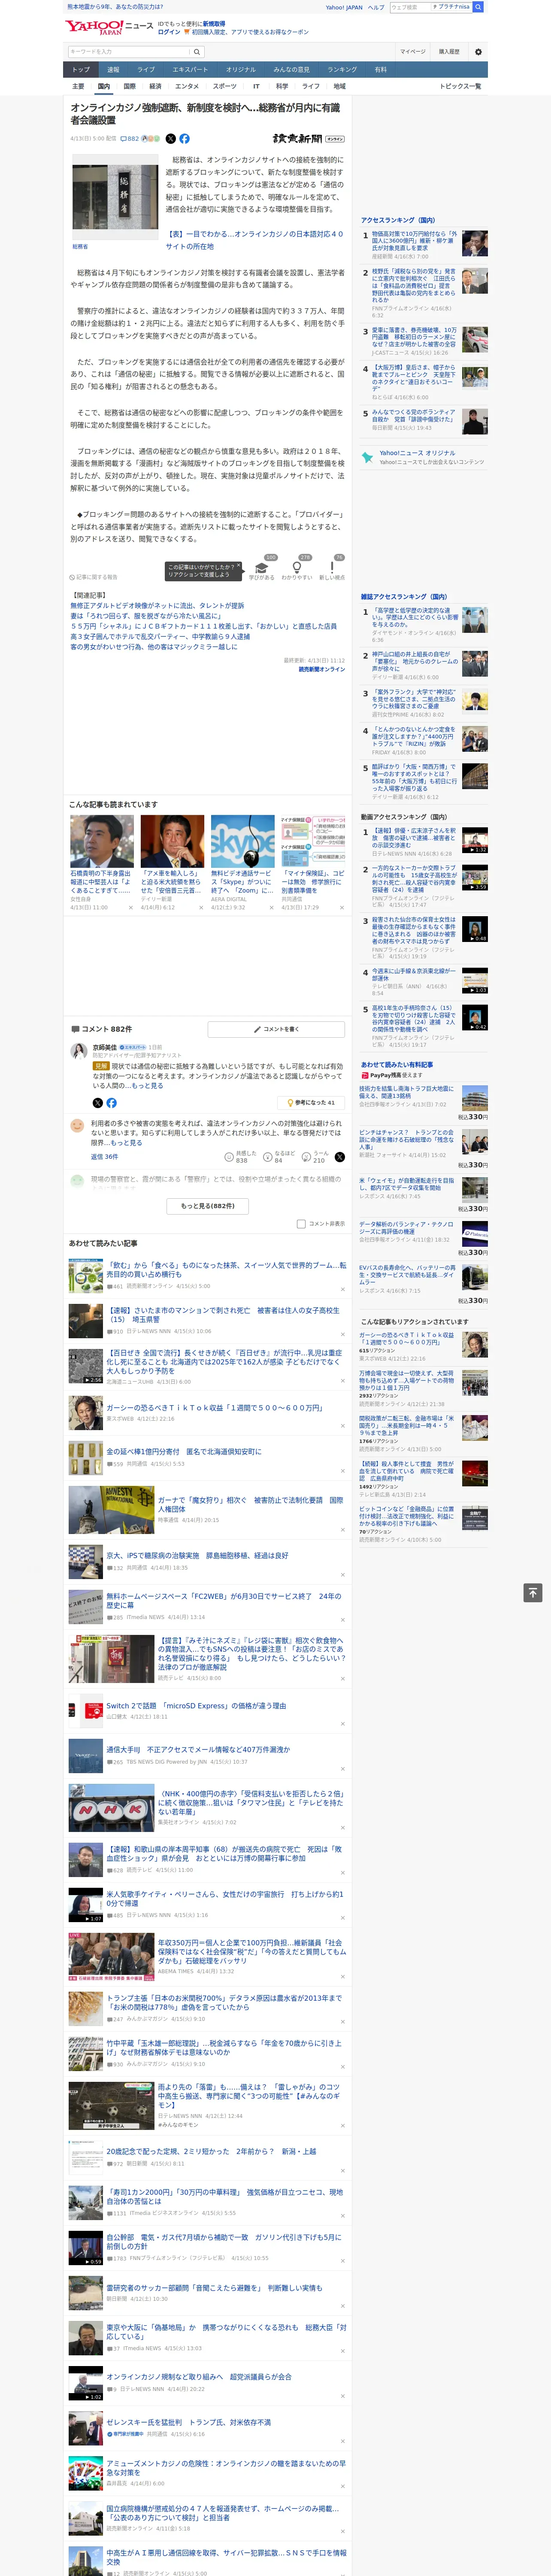
Task: Select the スポーツ category
Action: pyautogui.click(x=225, y=86)
